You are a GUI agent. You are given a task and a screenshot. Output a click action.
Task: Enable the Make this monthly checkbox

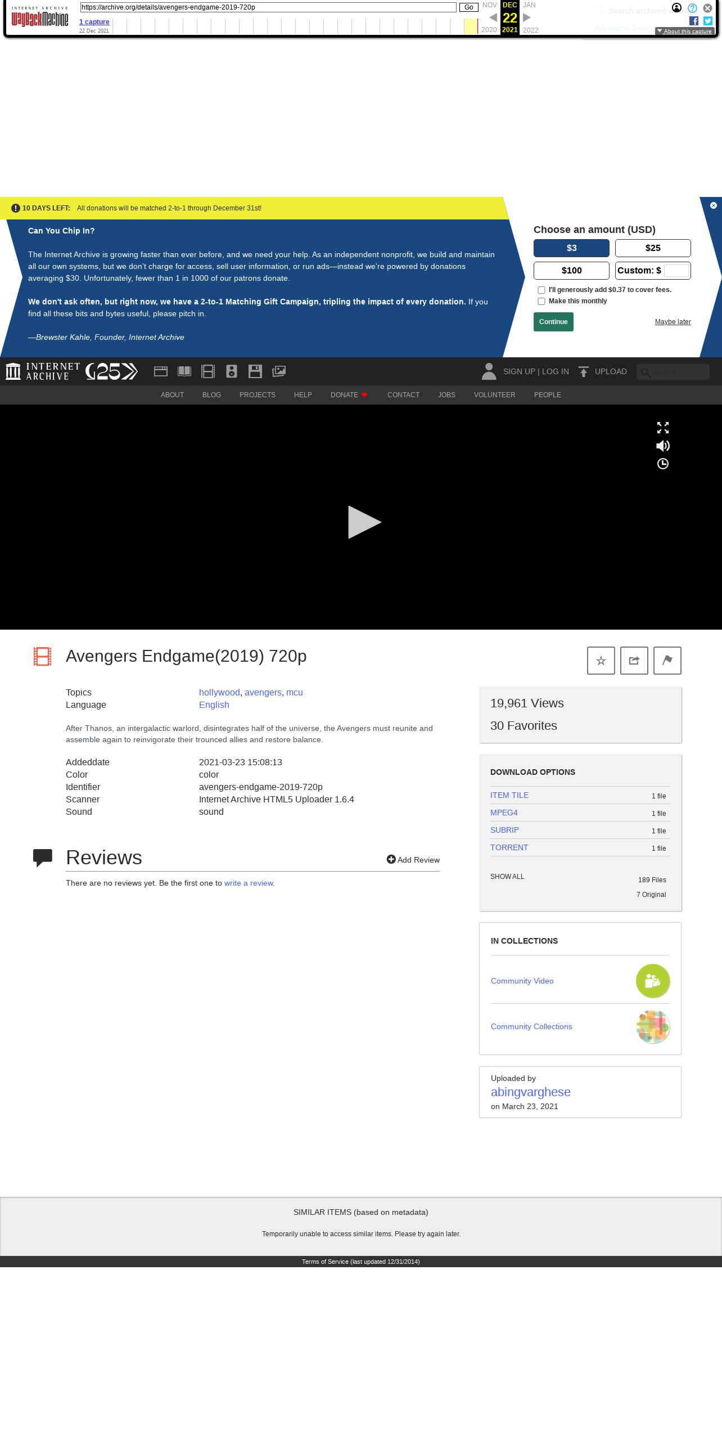pyautogui.click(x=541, y=301)
